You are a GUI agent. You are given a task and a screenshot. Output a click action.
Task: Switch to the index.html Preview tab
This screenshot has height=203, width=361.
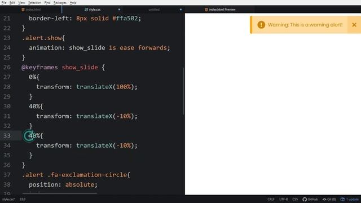click(220, 10)
